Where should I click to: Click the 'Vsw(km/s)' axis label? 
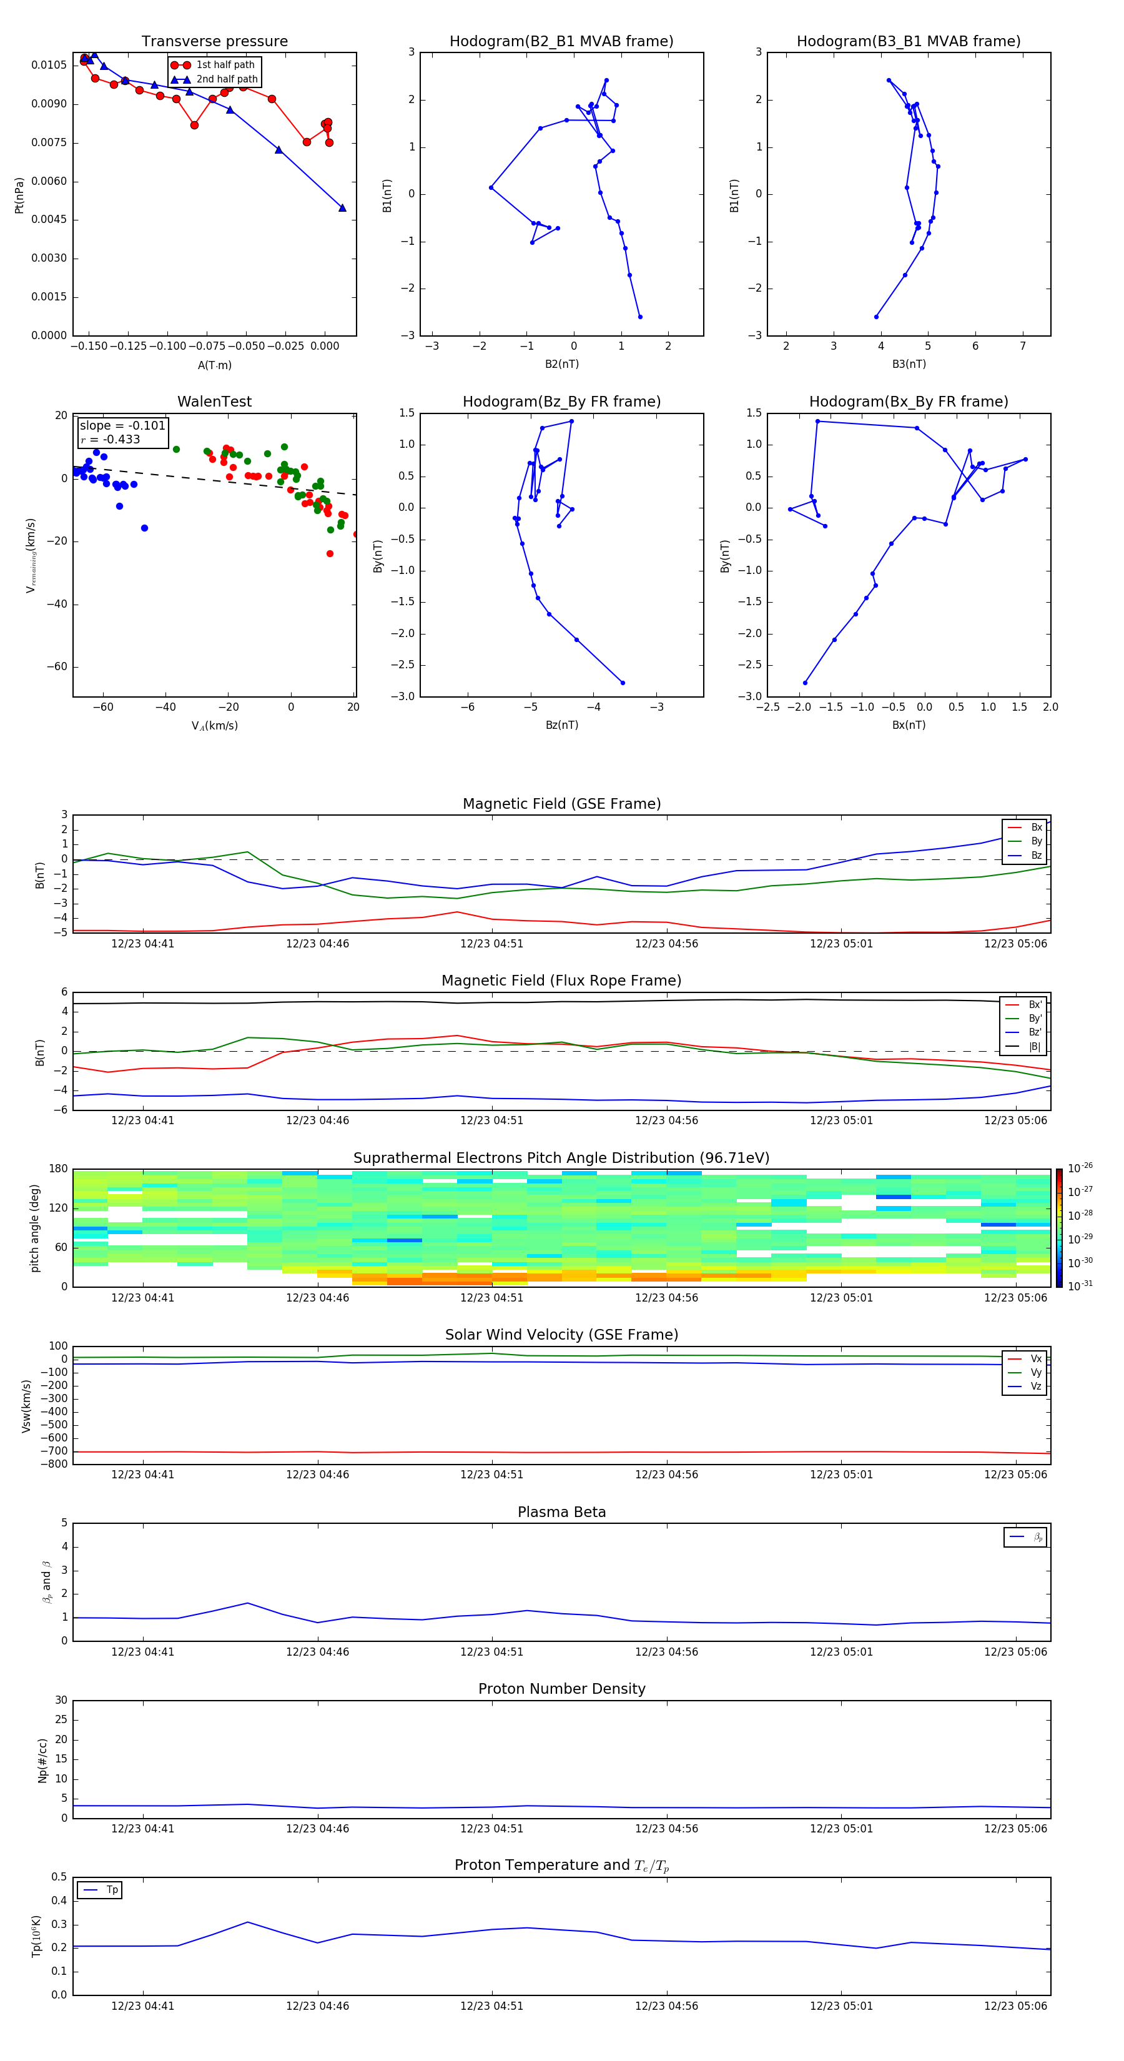pos(26,1405)
